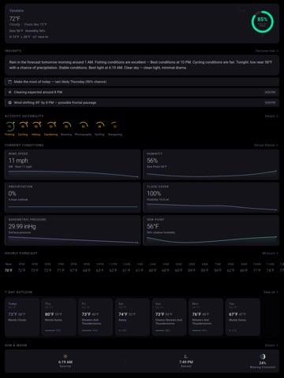284x378 pixels.
Task: Open the Humidity 56% card
Action: [211, 165]
